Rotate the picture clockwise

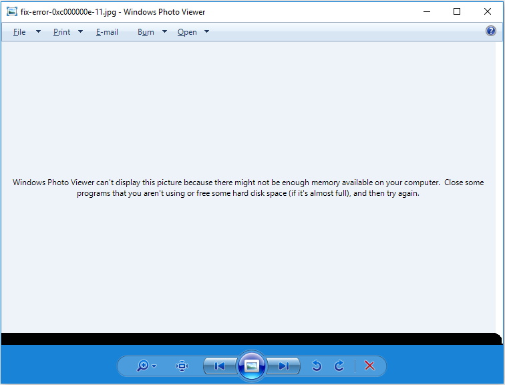coord(339,366)
